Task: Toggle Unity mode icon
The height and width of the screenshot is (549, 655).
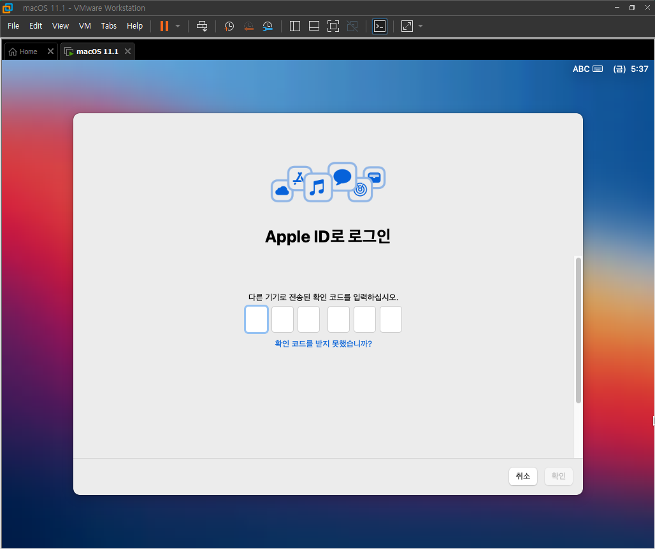Action: coord(352,26)
